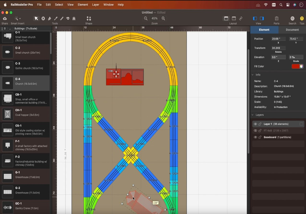This screenshot has height=214, width=306.
Task: Collapse the Info section
Action: tap(252, 75)
